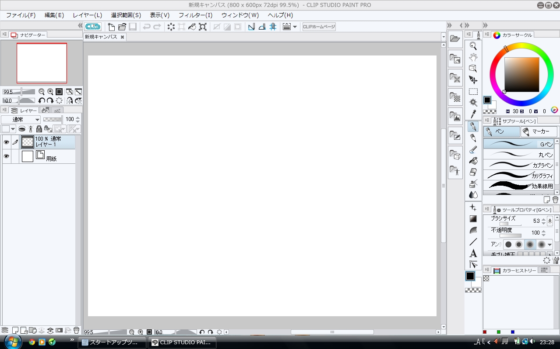This screenshot has width=560, height=349.
Task: Open the フィルター(I) menu
Action: (x=195, y=15)
